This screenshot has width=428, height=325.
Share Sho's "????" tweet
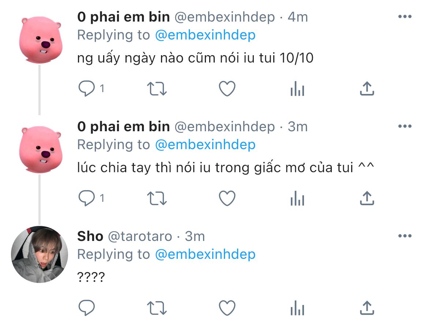[367, 308]
